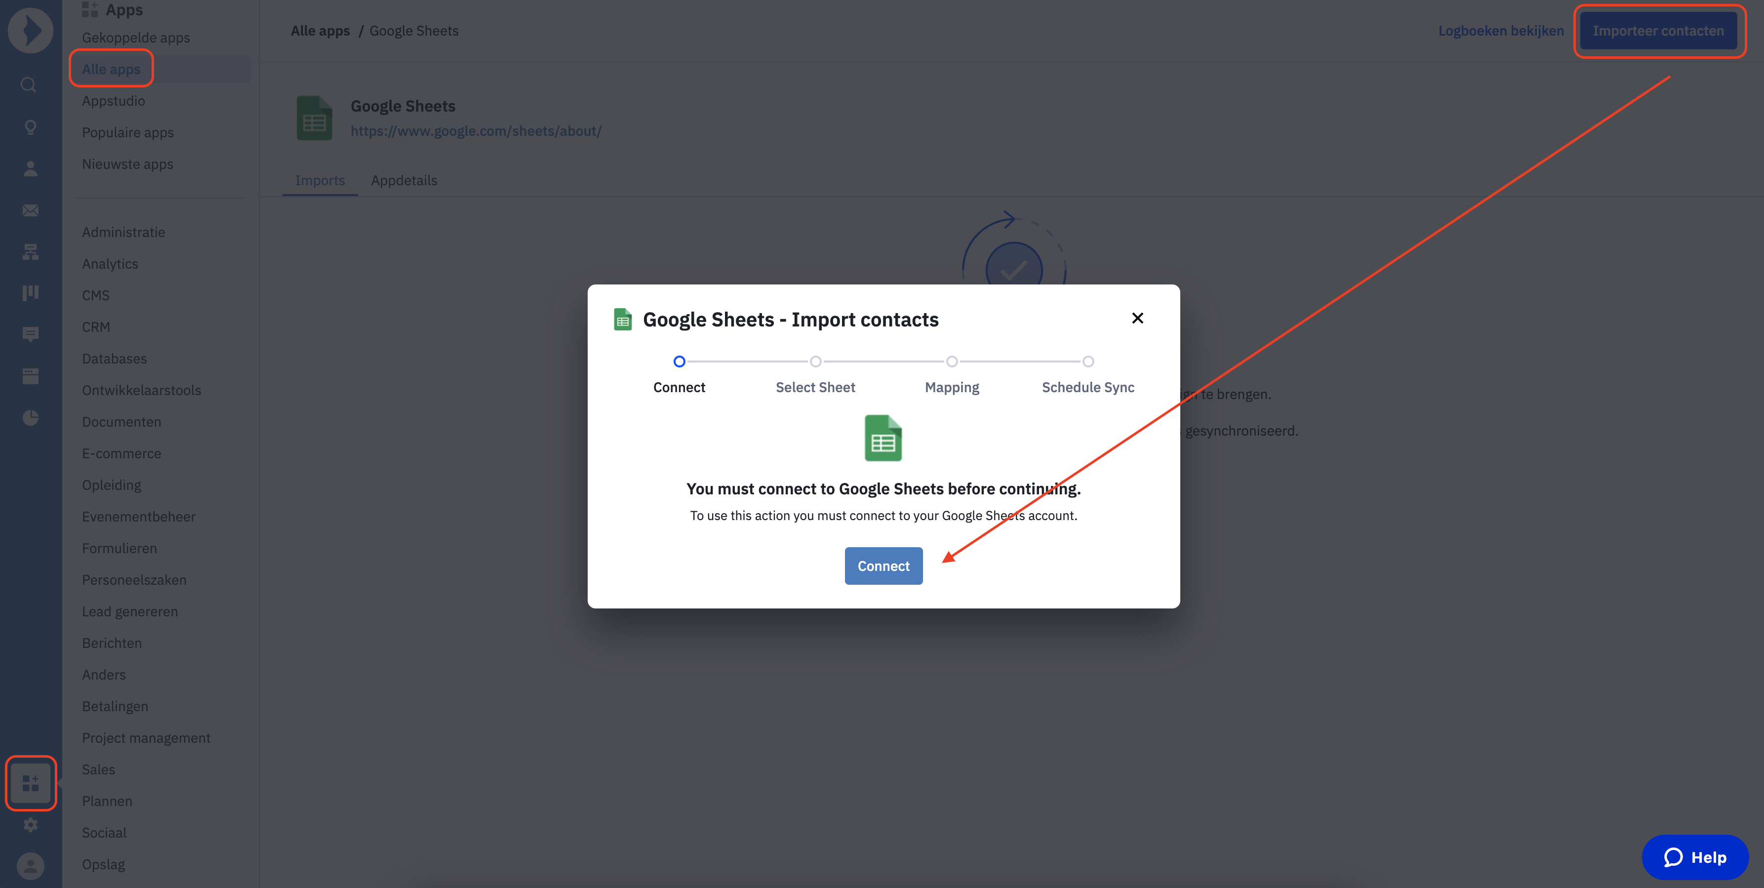1764x888 pixels.
Task: Select the Documenten category
Action: point(121,422)
